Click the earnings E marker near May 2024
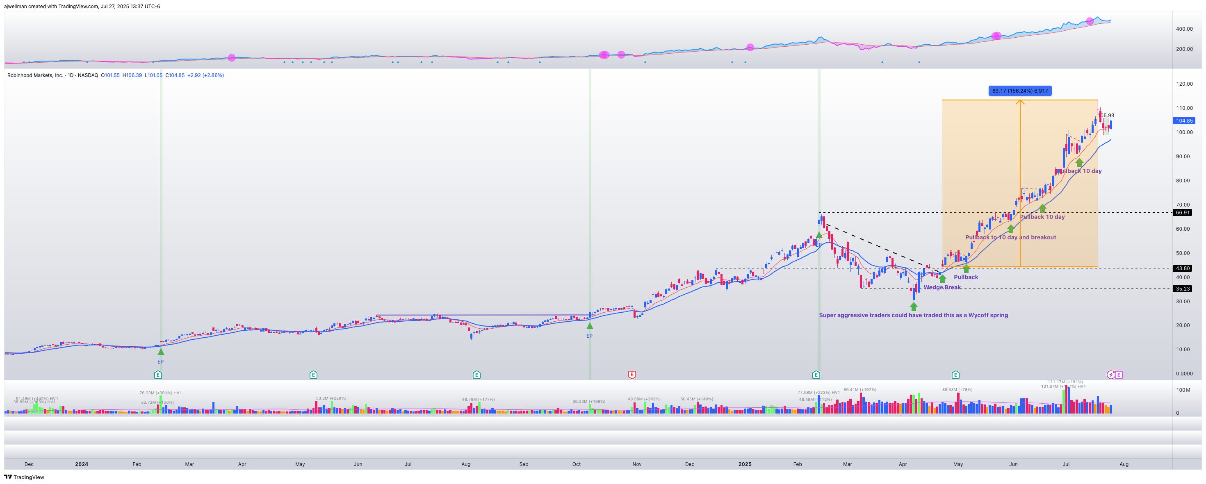Screen dimensions: 1206x484 point(313,375)
